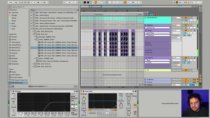Open User Library in Places

tap(16, 75)
